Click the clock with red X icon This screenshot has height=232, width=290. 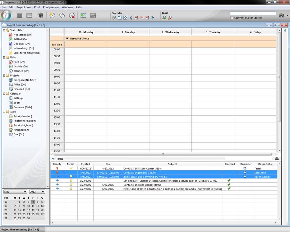(x=72, y=15)
